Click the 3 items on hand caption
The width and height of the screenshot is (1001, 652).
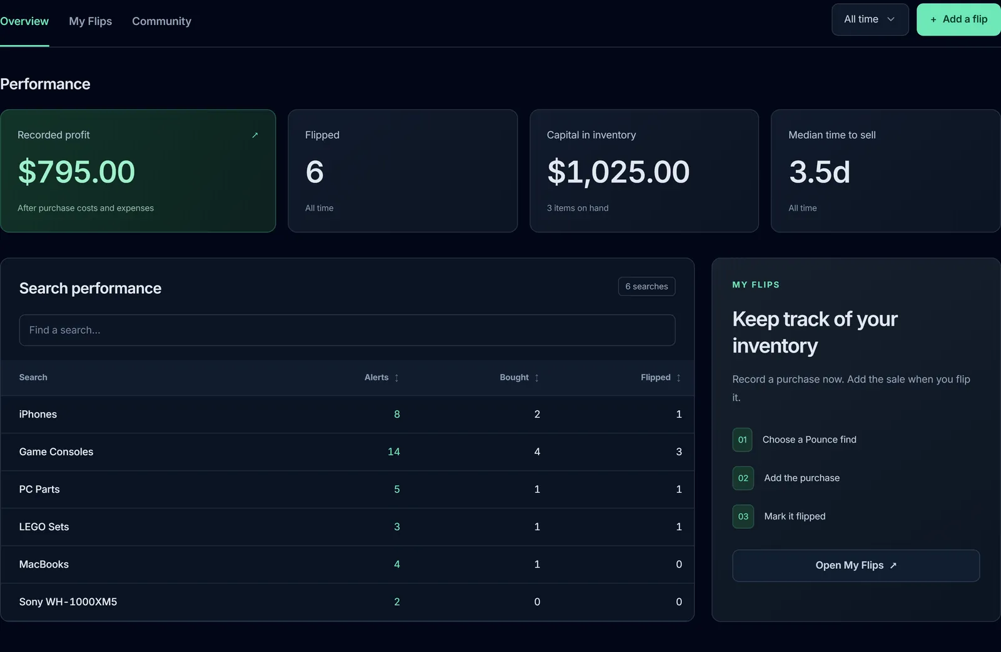[577, 208]
